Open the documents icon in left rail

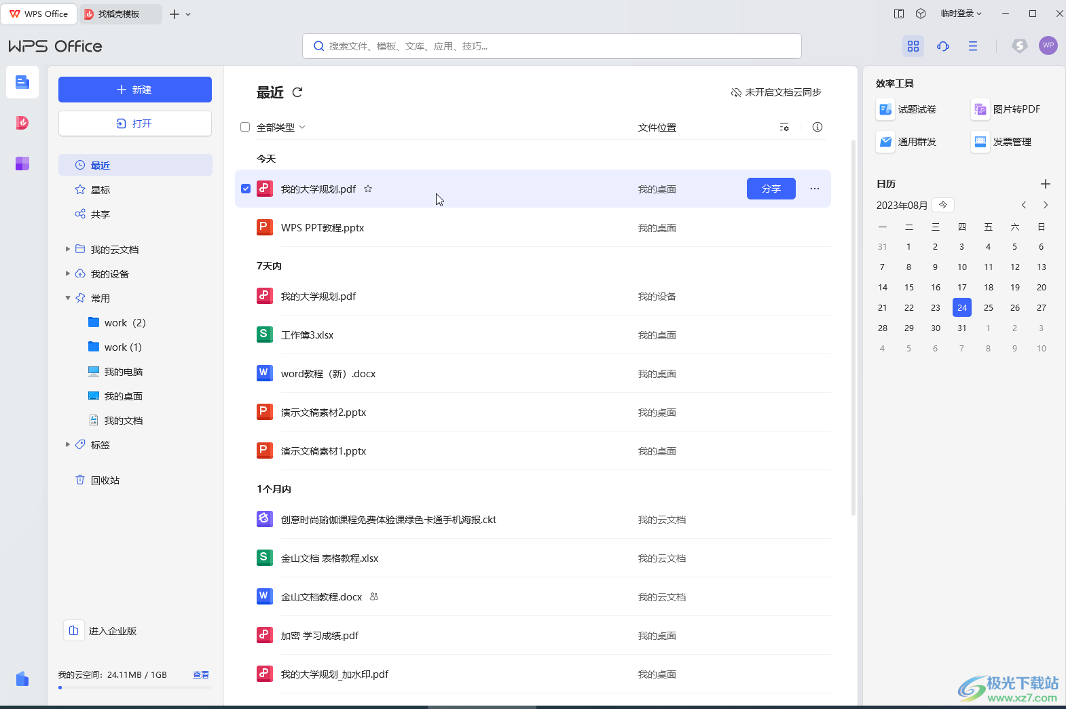tap(22, 82)
